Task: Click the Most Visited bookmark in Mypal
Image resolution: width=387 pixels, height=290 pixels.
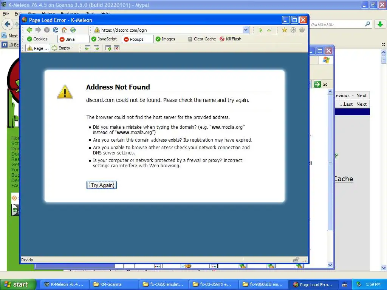Action: [x=10, y=36]
